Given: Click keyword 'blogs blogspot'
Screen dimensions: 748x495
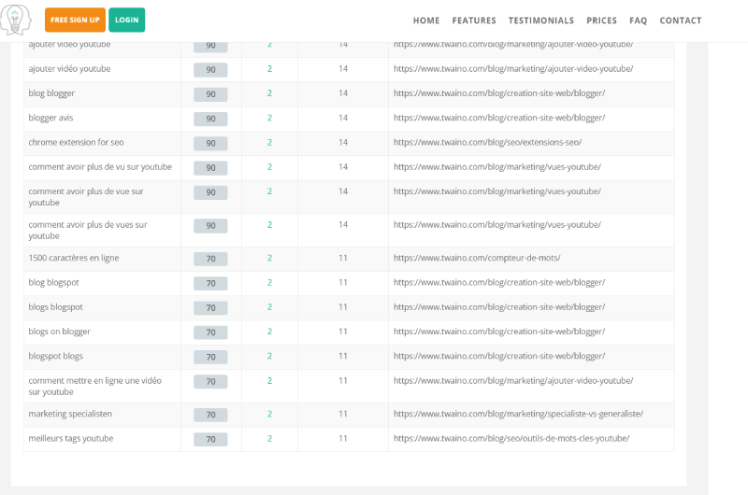Looking at the screenshot, I should [55, 307].
